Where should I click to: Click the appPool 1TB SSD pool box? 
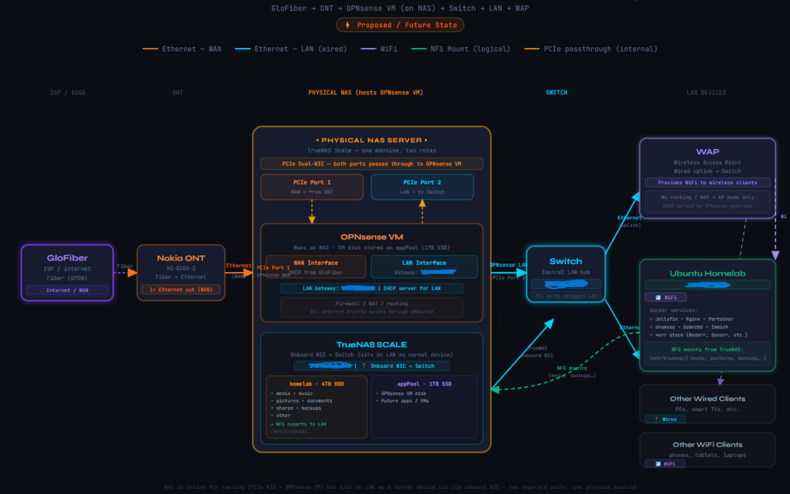[x=424, y=407]
